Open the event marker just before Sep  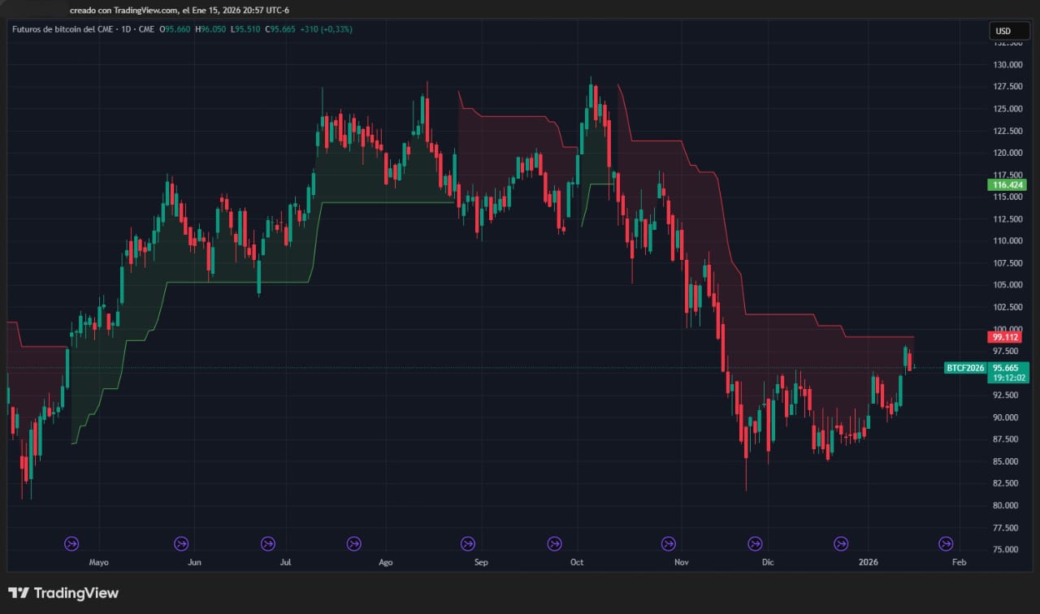467,543
